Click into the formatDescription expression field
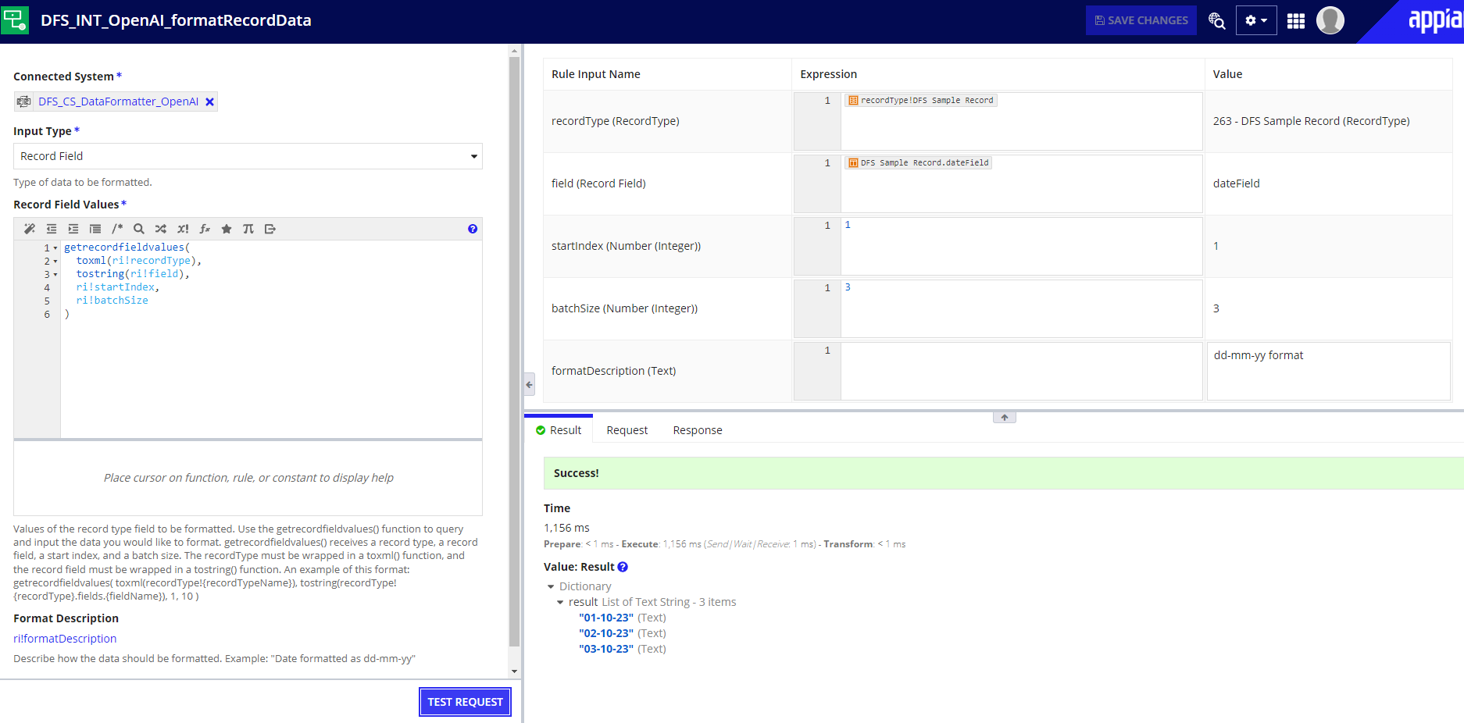Image resolution: width=1464 pixels, height=723 pixels. tap(1021, 371)
